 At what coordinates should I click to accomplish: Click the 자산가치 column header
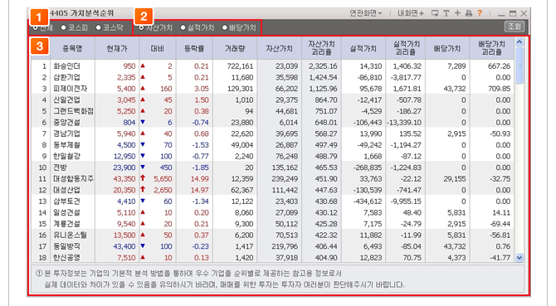click(x=279, y=49)
